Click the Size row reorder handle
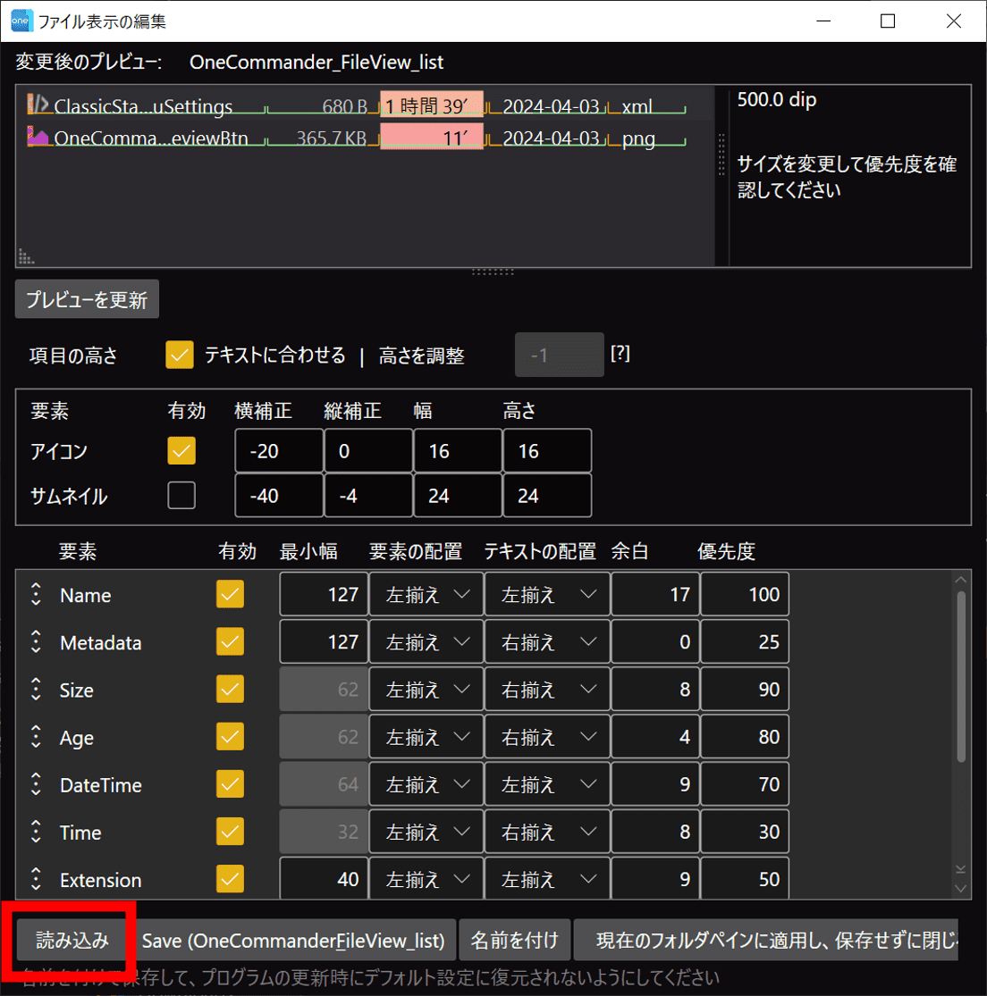 coord(37,690)
